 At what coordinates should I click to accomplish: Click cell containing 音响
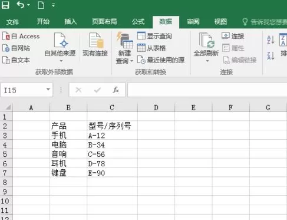click(68, 154)
